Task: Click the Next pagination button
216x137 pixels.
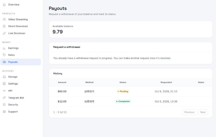Action: 203,112
